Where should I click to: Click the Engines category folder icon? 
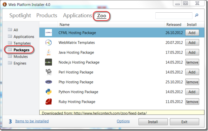tap(10, 63)
